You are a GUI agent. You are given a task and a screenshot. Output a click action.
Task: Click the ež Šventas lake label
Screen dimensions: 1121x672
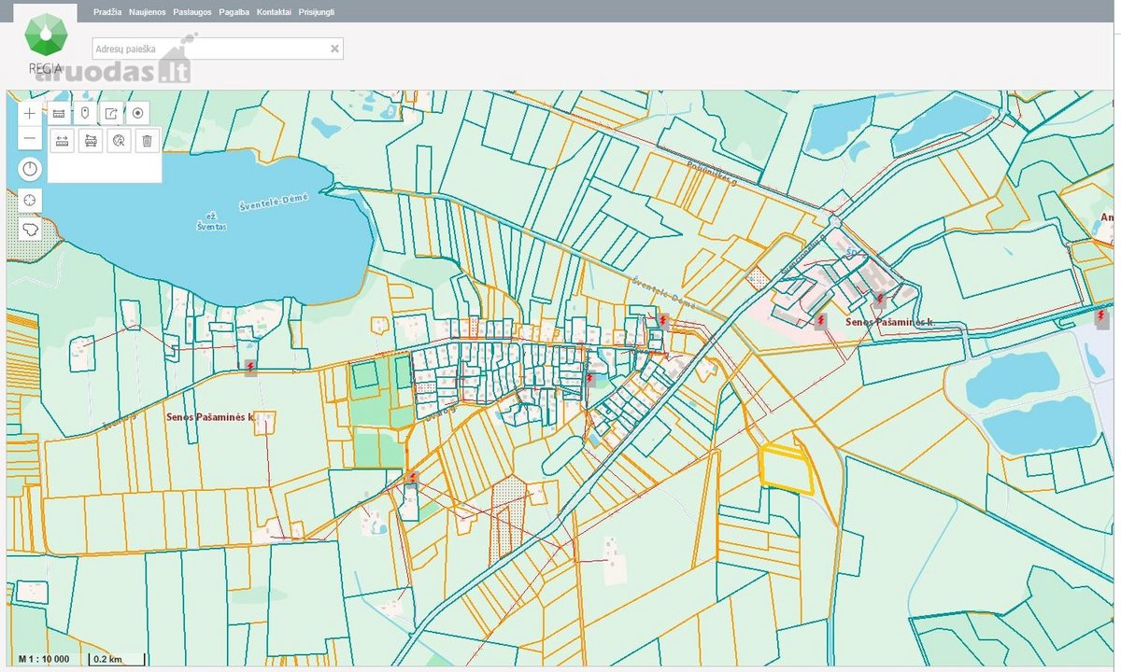pyautogui.click(x=211, y=223)
